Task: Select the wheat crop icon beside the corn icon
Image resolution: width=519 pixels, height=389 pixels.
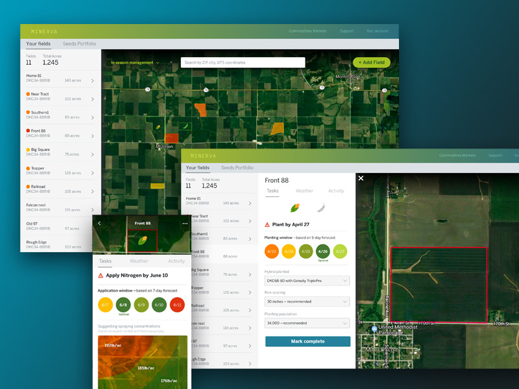Action: 320,208
